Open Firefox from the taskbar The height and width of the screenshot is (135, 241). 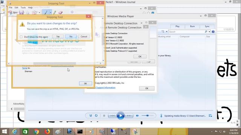point(47,132)
